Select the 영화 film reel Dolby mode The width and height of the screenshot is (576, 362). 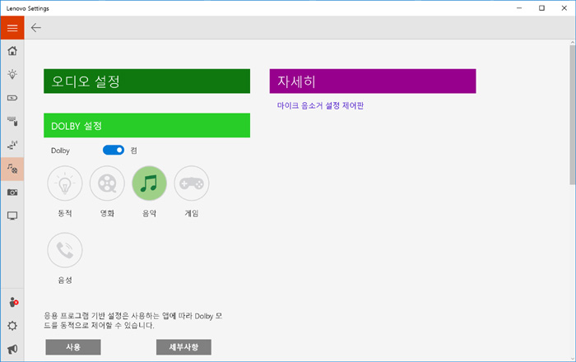(107, 183)
